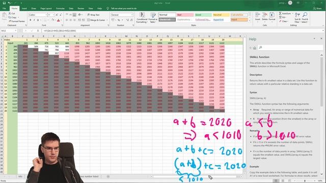Image resolution: width=326 pixels, height=183 pixels.
Task: Click the zoom slider in status bar
Action: coord(305,181)
